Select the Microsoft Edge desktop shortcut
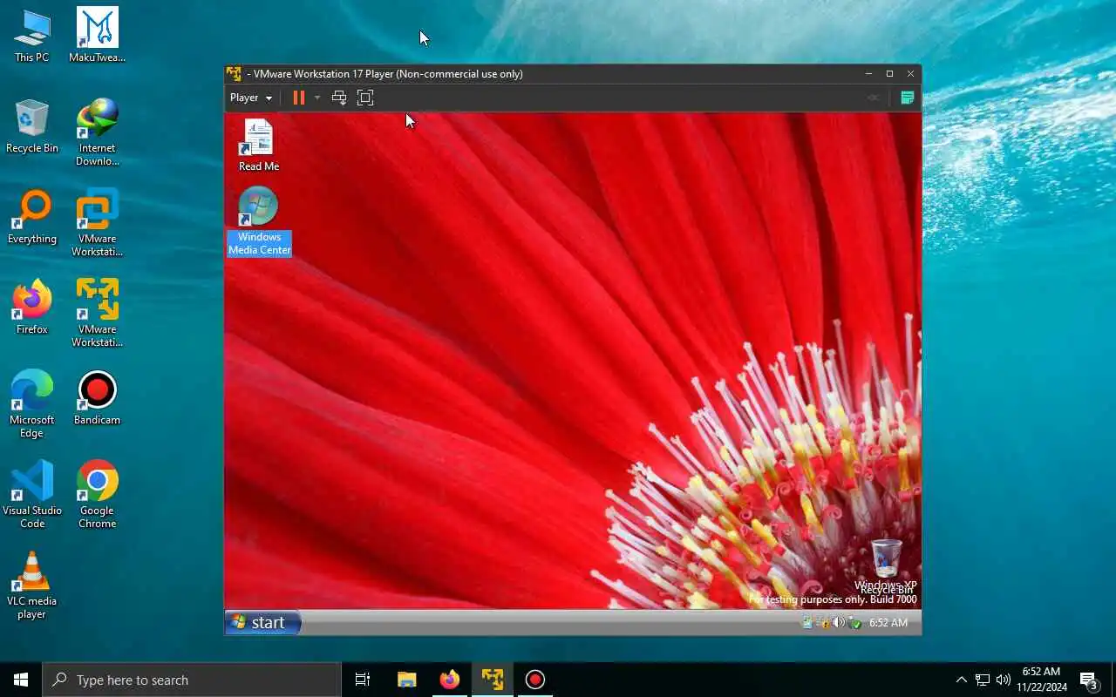 [32, 405]
